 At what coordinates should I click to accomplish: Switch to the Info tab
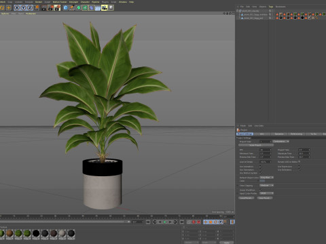click(x=262, y=134)
